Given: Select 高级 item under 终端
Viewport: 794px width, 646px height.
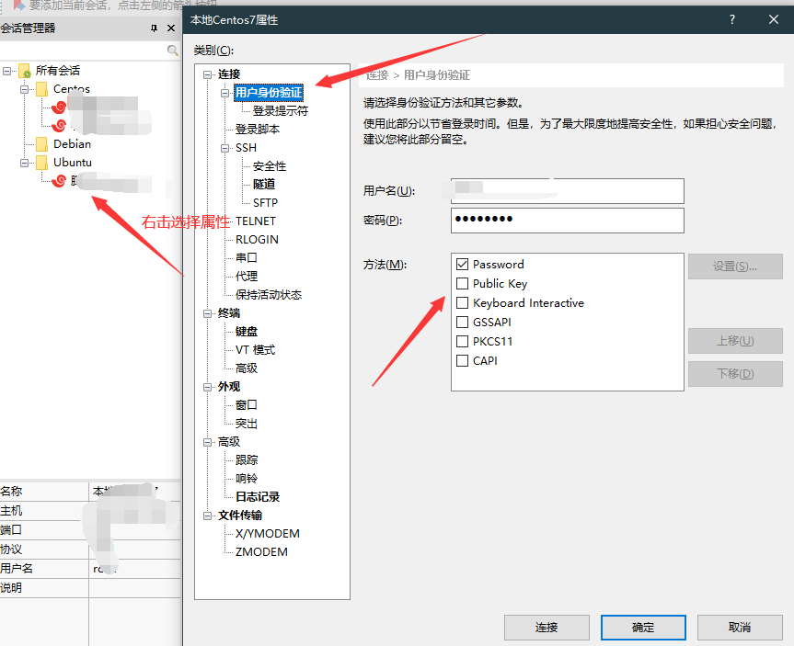Looking at the screenshot, I should (x=246, y=368).
